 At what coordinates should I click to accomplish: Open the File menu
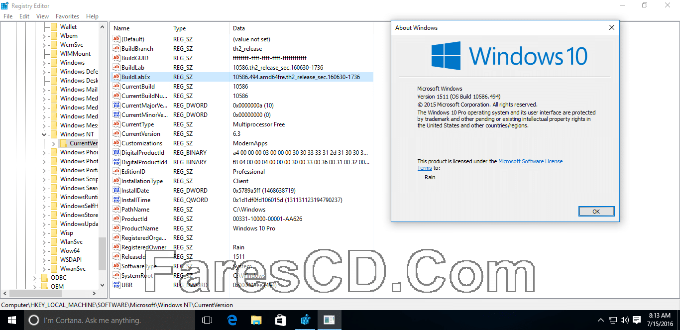point(8,16)
